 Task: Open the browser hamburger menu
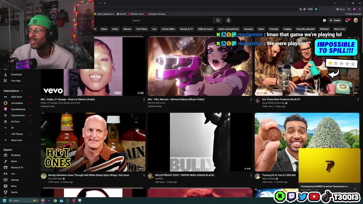(x=360, y=9)
